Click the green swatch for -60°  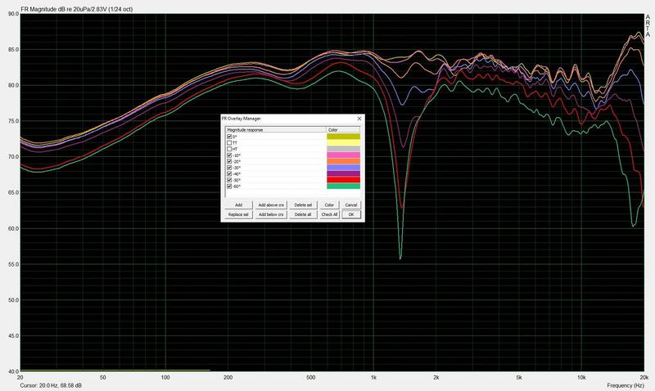[x=344, y=187]
